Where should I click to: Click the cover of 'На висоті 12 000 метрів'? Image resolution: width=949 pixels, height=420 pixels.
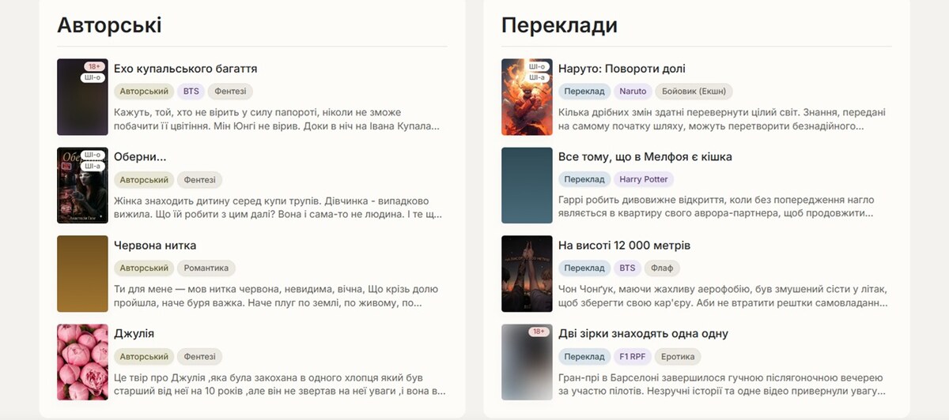pos(527,274)
